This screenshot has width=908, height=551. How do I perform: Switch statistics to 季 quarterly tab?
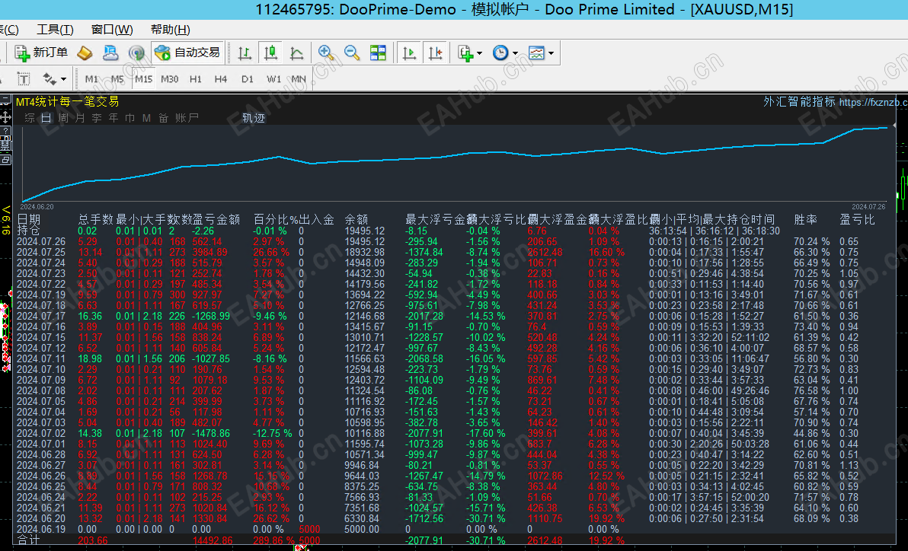97,118
